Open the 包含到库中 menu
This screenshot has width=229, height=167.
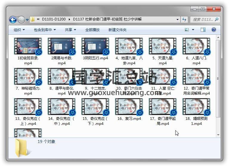tap(45, 30)
